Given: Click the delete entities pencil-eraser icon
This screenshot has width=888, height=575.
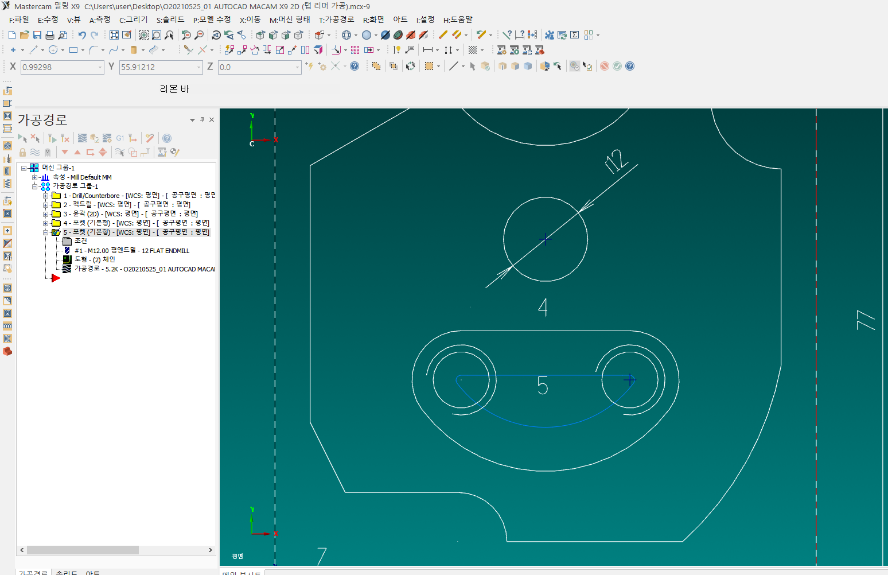Looking at the screenshot, I should 443,35.
